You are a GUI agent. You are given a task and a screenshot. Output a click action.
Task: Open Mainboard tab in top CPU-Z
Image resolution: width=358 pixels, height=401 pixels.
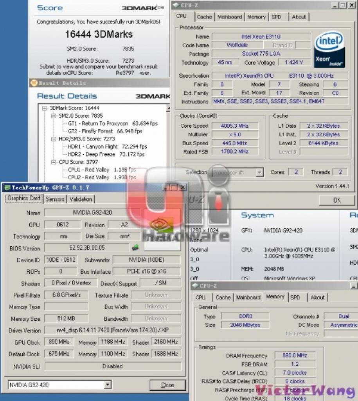click(229, 17)
